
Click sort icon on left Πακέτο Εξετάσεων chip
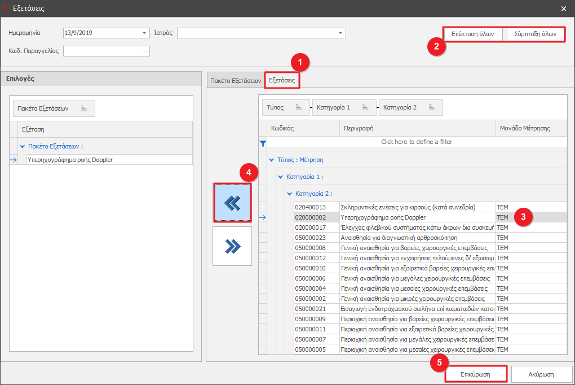coord(84,108)
